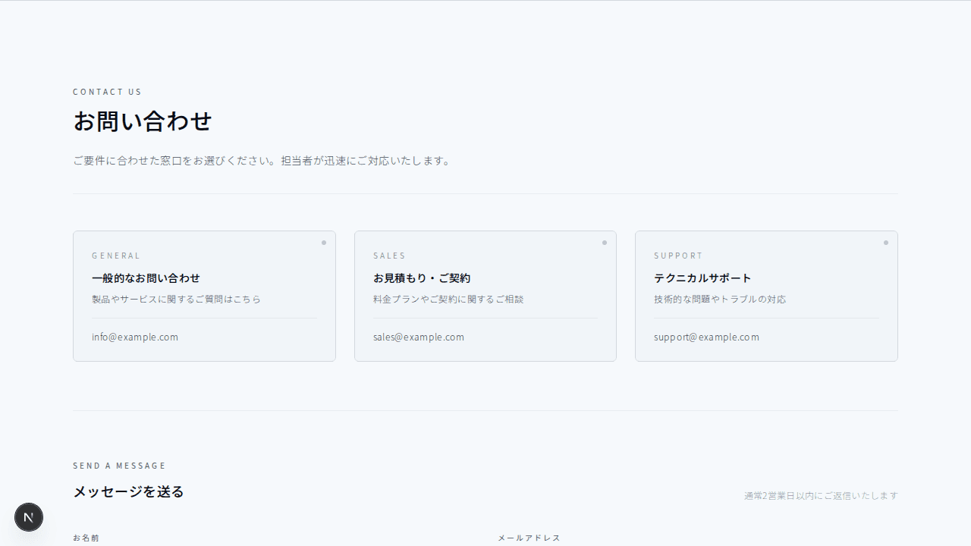This screenshot has width=971, height=546.
Task: Click the 技術的な問題やトラブルの対応 description
Action: (x=720, y=300)
